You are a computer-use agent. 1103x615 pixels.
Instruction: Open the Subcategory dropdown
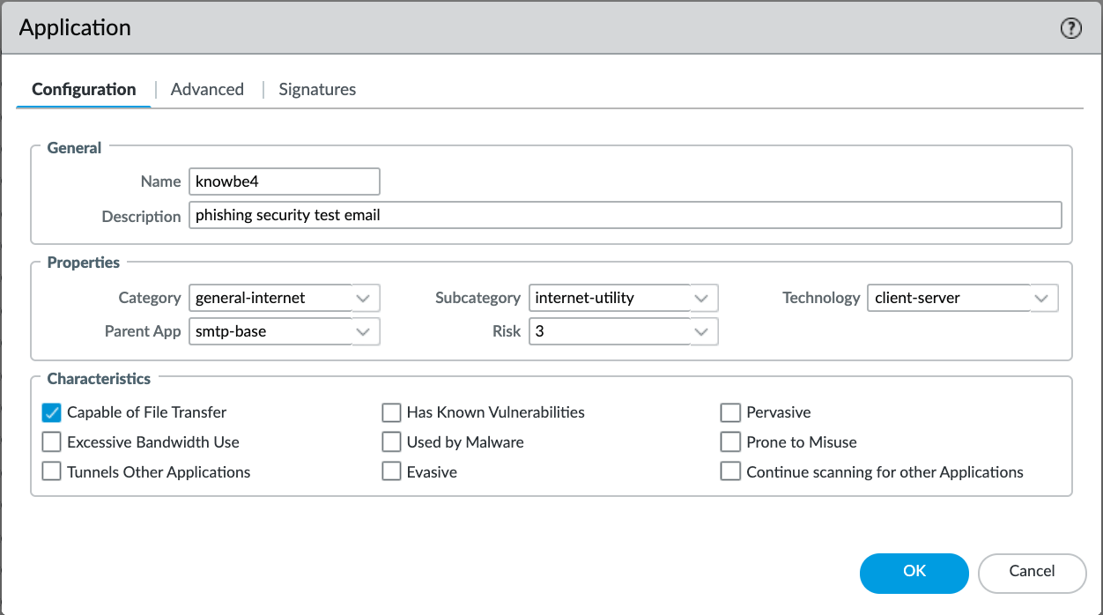pos(703,298)
